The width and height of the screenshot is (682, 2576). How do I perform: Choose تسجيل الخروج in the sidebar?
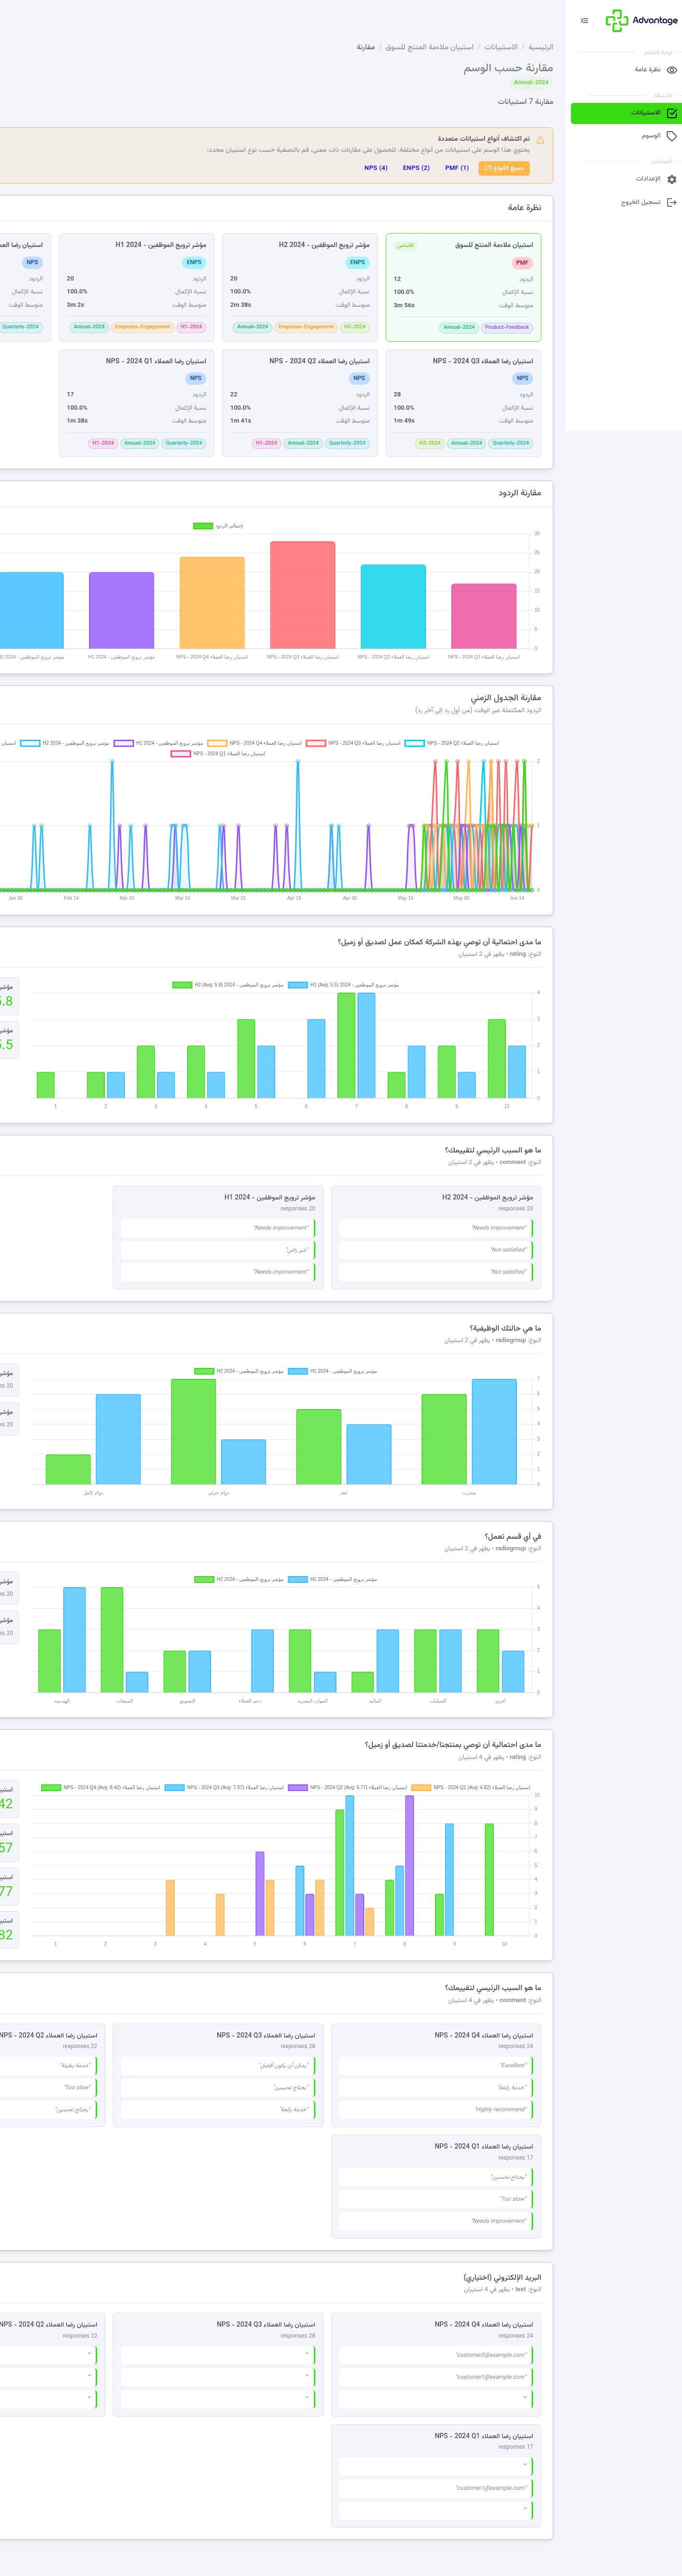[x=641, y=202]
